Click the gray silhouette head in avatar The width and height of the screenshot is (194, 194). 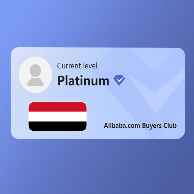pyautogui.click(x=35, y=71)
